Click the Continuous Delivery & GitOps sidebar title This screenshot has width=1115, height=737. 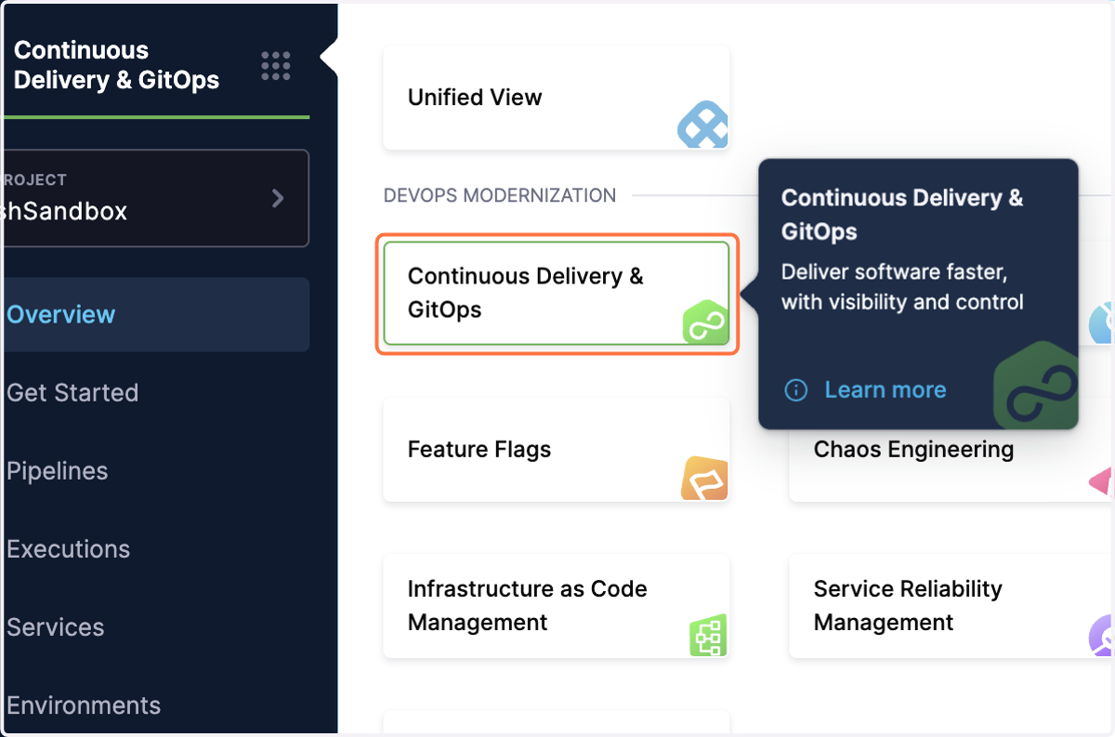pos(117,65)
